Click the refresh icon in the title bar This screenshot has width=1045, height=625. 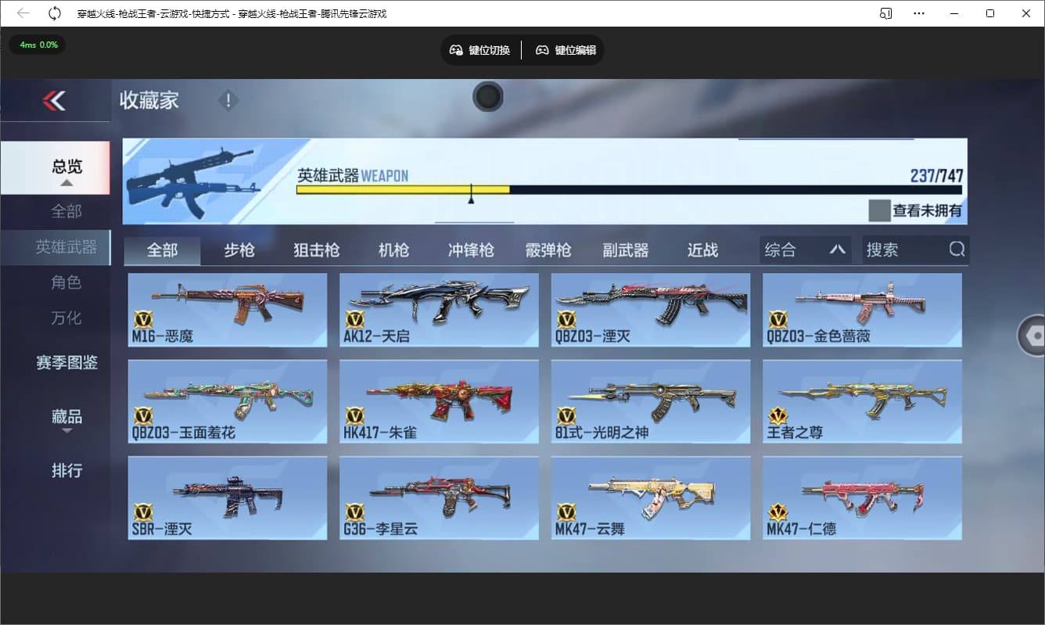coord(53,13)
